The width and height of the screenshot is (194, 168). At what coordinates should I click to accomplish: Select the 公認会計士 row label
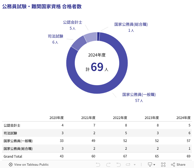click(x=12, y=125)
